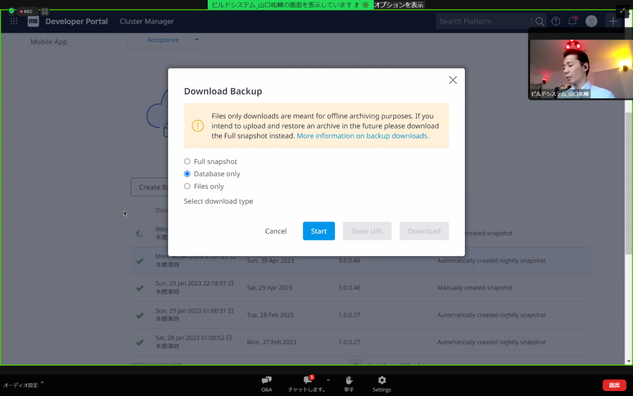Close the Download Backup dialog

[x=452, y=80]
